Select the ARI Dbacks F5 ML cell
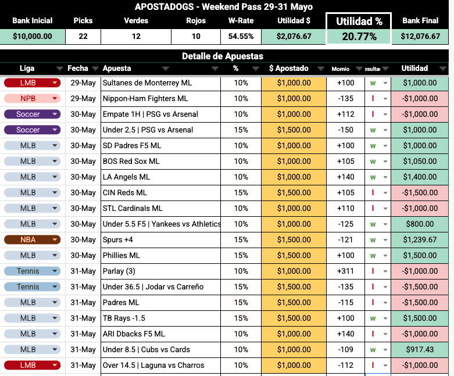Image resolution: width=454 pixels, height=376 pixels. click(x=160, y=334)
